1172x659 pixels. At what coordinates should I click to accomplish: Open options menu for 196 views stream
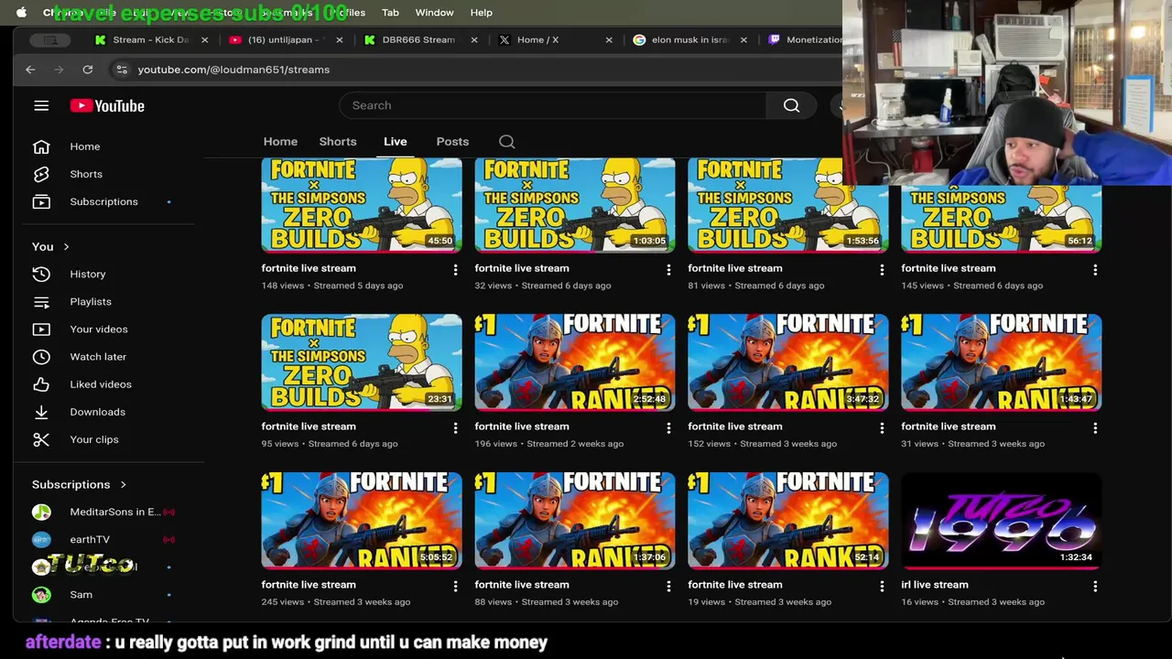click(x=668, y=427)
